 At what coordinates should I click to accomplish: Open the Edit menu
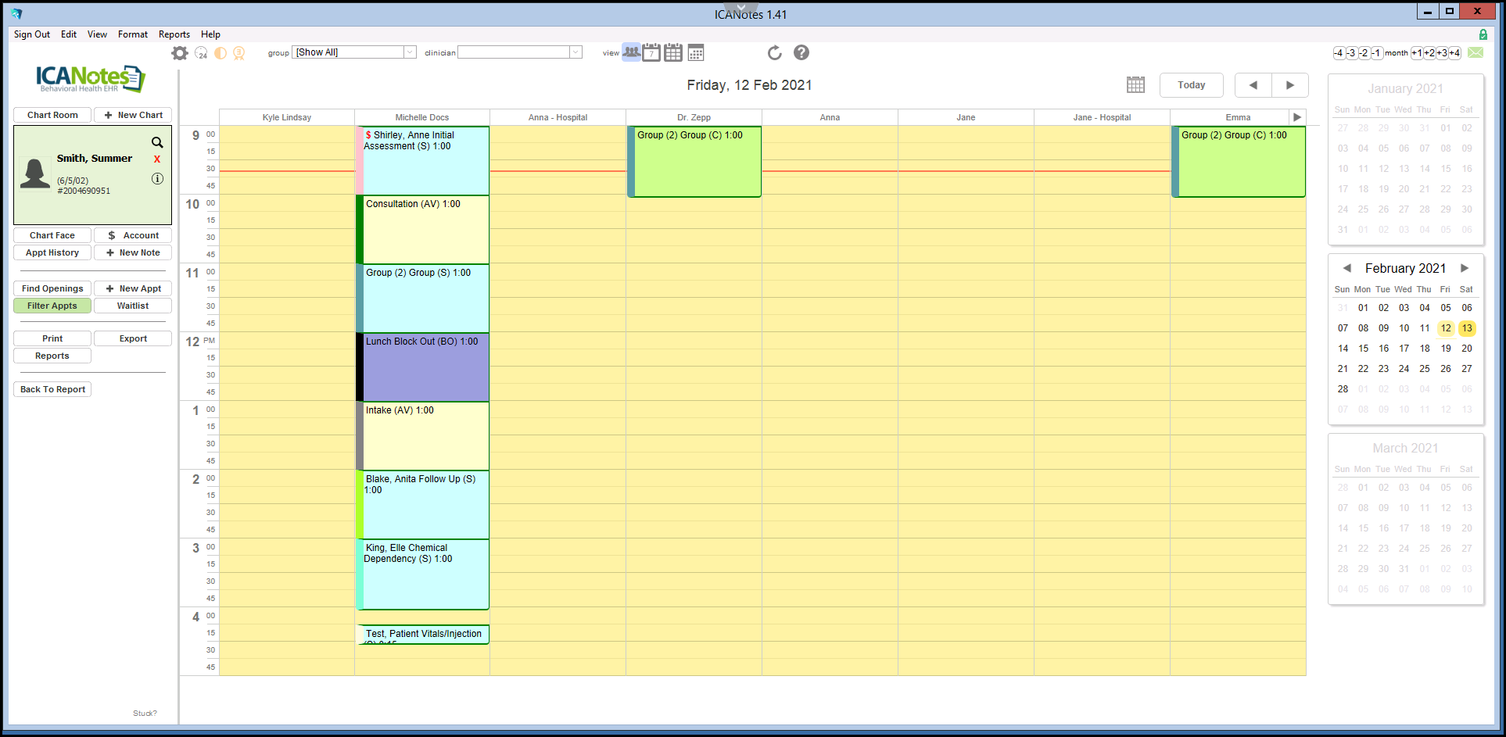tap(69, 34)
